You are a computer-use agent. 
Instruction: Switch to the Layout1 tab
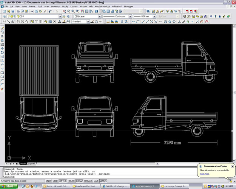[x=31, y=164]
